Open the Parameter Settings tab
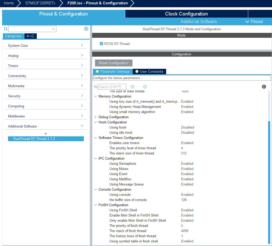 pyautogui.click(x=113, y=71)
